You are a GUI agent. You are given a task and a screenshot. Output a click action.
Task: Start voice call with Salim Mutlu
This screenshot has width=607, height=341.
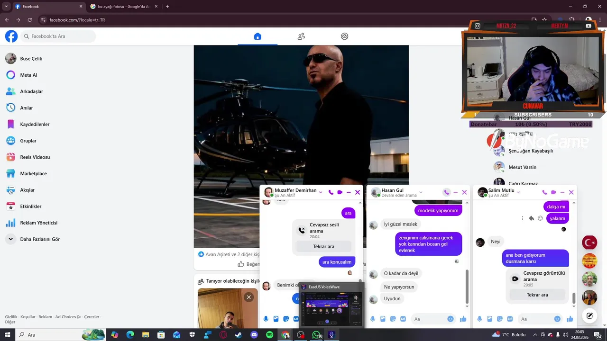(544, 192)
